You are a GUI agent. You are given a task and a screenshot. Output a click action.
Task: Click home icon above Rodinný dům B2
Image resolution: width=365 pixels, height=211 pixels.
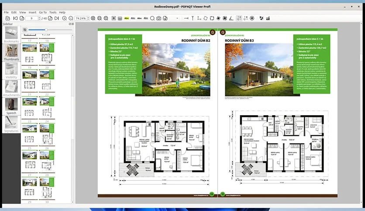tap(212, 32)
